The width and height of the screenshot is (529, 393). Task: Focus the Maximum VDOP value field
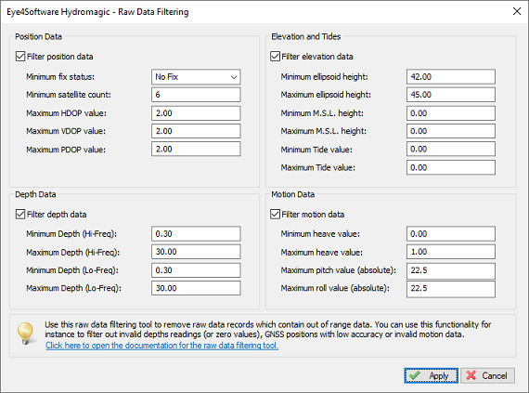(x=196, y=131)
